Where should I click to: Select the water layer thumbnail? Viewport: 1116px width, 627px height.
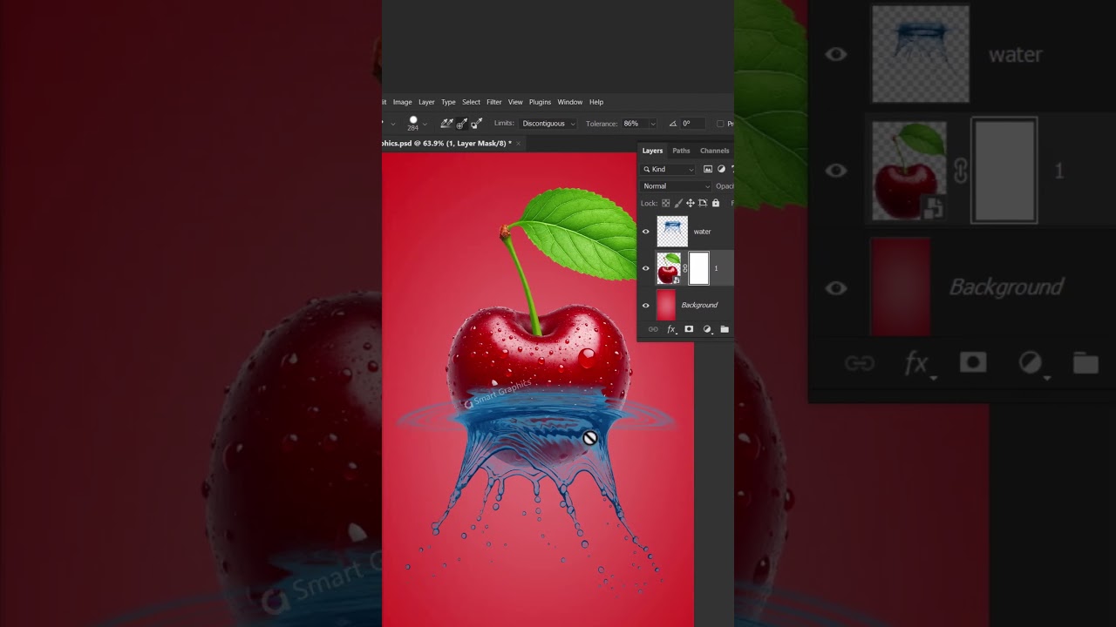pos(672,232)
